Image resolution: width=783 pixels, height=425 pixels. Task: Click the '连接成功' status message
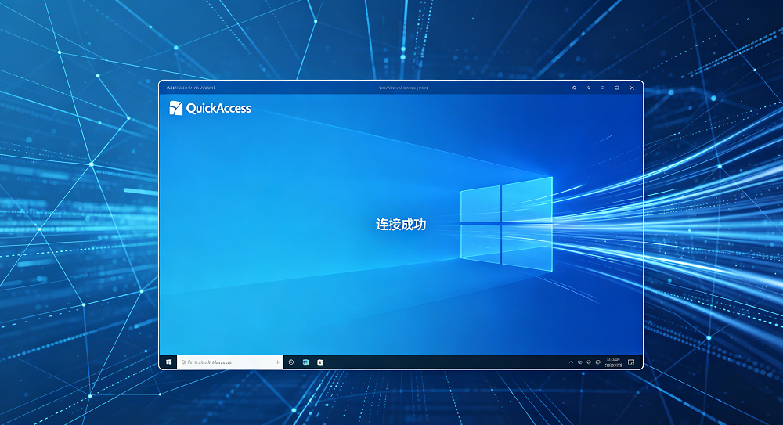[x=401, y=224]
